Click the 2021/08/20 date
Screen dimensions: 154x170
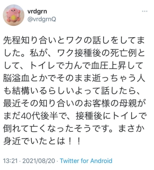pyautogui.click(x=39, y=161)
